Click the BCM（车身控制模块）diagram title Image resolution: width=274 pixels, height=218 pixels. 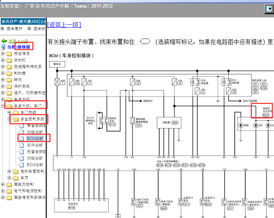pos(72,56)
